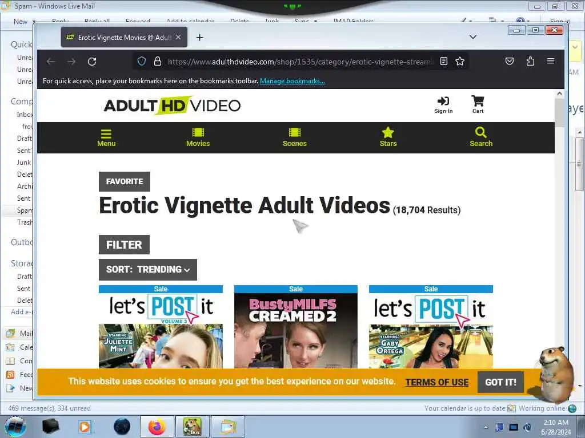The height and width of the screenshot is (438, 585).
Task: Open the shopping Cart icon
Action: (478, 105)
